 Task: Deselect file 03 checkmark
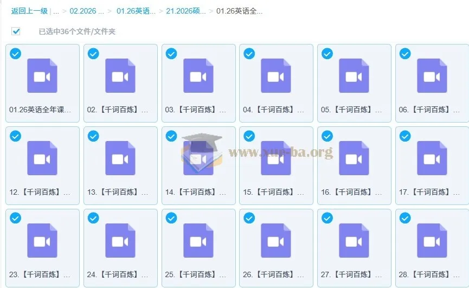tap(171, 54)
